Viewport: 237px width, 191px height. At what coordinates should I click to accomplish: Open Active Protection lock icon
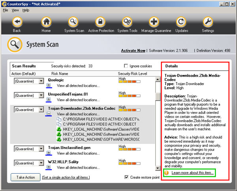click(100, 22)
